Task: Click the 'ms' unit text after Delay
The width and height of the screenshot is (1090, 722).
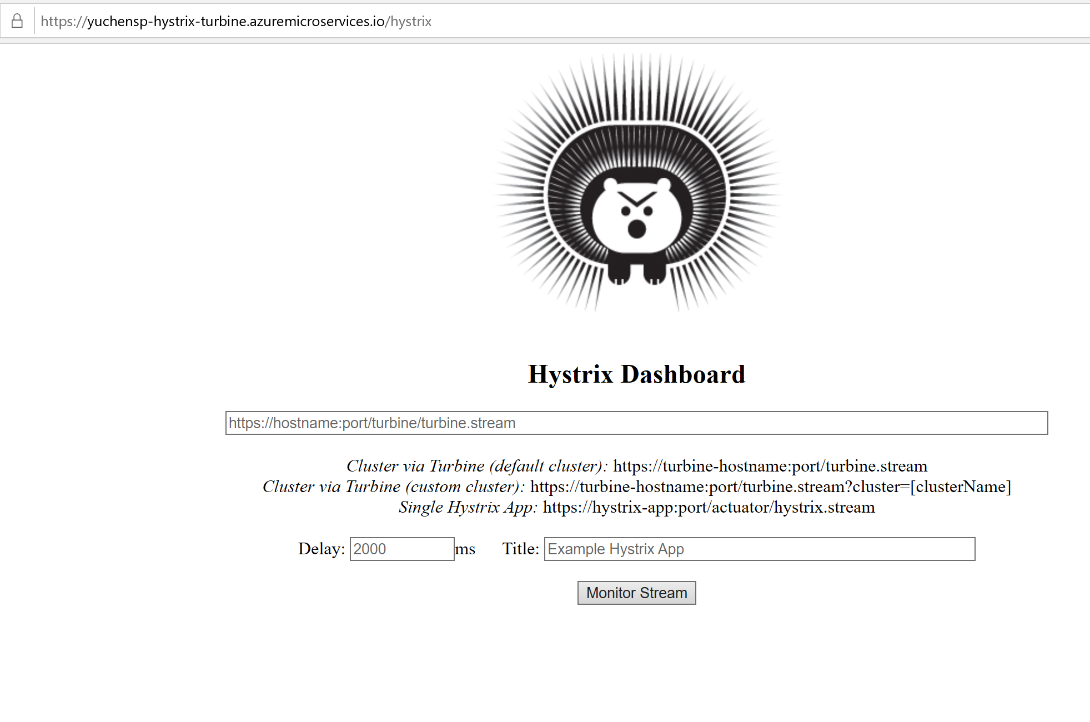Action: tap(465, 549)
